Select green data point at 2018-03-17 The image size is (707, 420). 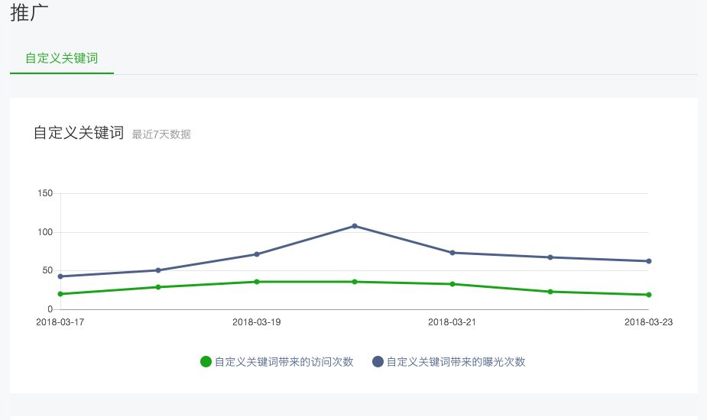pyautogui.click(x=60, y=294)
